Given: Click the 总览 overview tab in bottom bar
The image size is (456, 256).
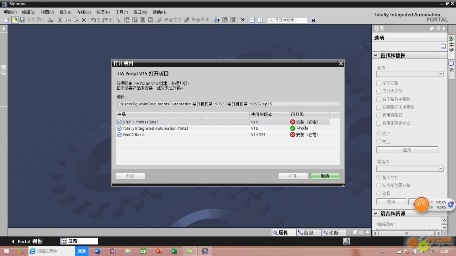Looking at the screenshot, I should coord(79,241).
